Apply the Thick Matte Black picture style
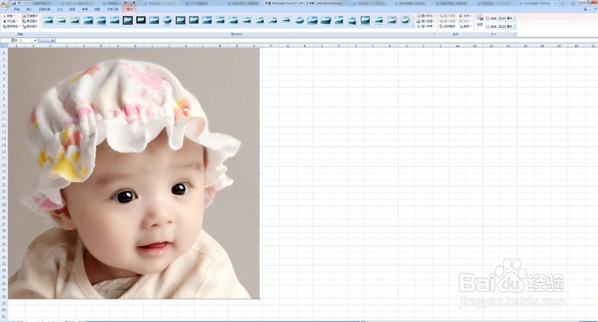The height and width of the screenshot is (322, 598). click(141, 20)
